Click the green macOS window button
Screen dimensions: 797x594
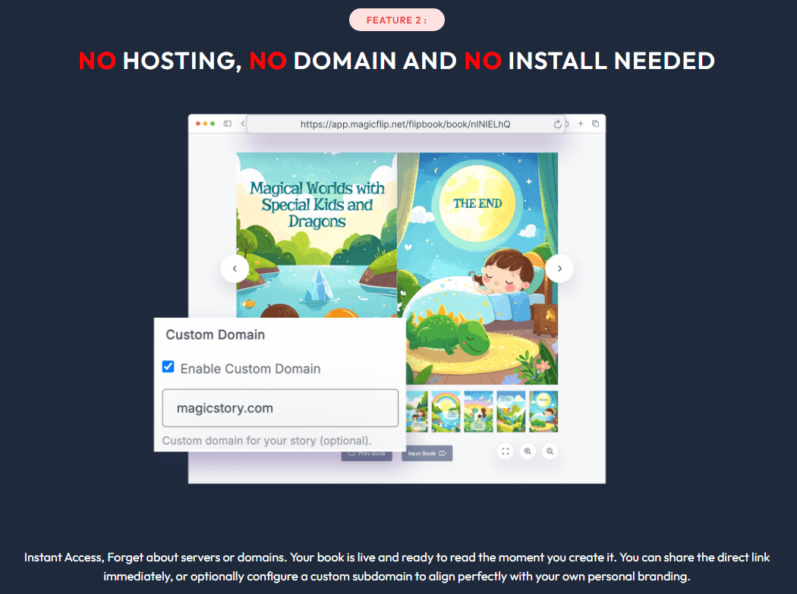pos(213,124)
